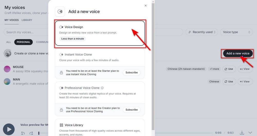
Task: Click lock icon beside Starter plan notice
Action: pos(61,72)
